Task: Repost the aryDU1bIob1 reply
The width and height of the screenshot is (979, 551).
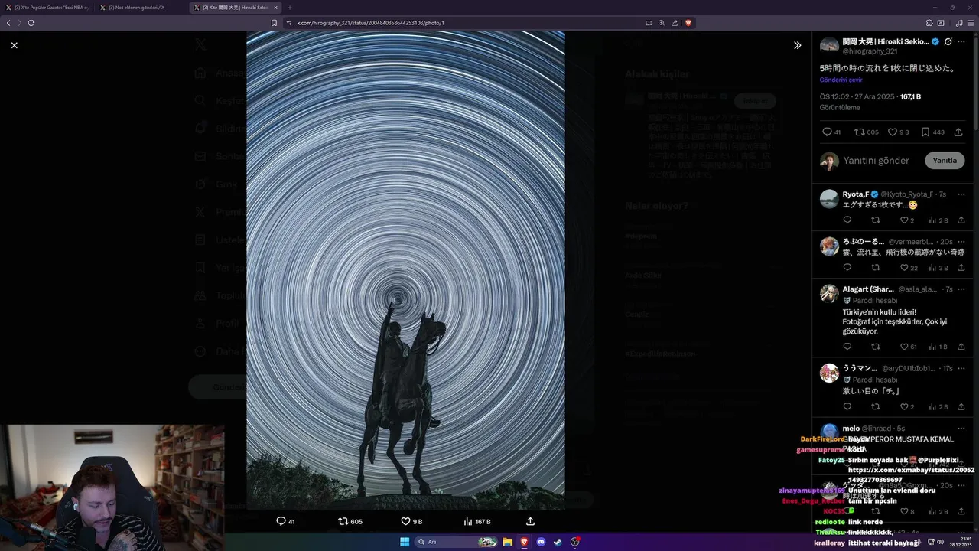Action: coord(876,406)
